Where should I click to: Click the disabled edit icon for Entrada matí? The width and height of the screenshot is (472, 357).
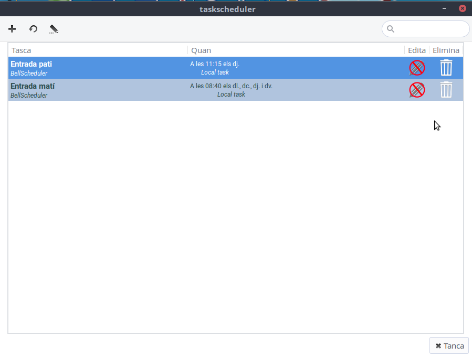(417, 90)
